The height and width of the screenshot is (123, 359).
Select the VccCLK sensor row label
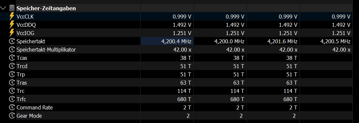click(25, 17)
